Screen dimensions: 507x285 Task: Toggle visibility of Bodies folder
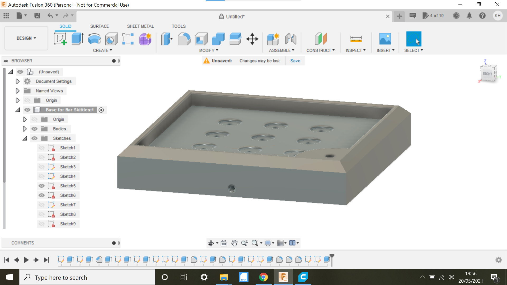(x=34, y=129)
